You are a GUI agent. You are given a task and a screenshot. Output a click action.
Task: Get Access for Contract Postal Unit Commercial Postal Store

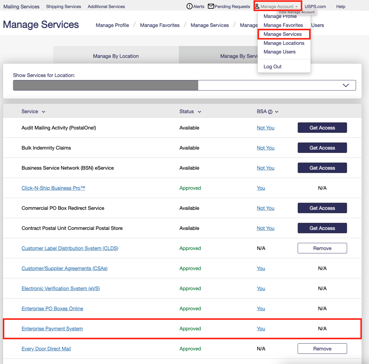point(322,228)
